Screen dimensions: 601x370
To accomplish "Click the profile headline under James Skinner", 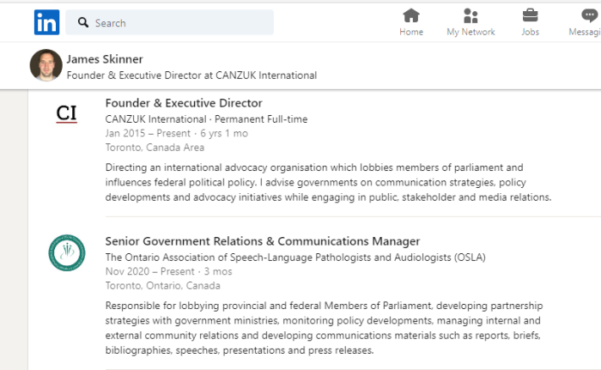I will pos(191,76).
